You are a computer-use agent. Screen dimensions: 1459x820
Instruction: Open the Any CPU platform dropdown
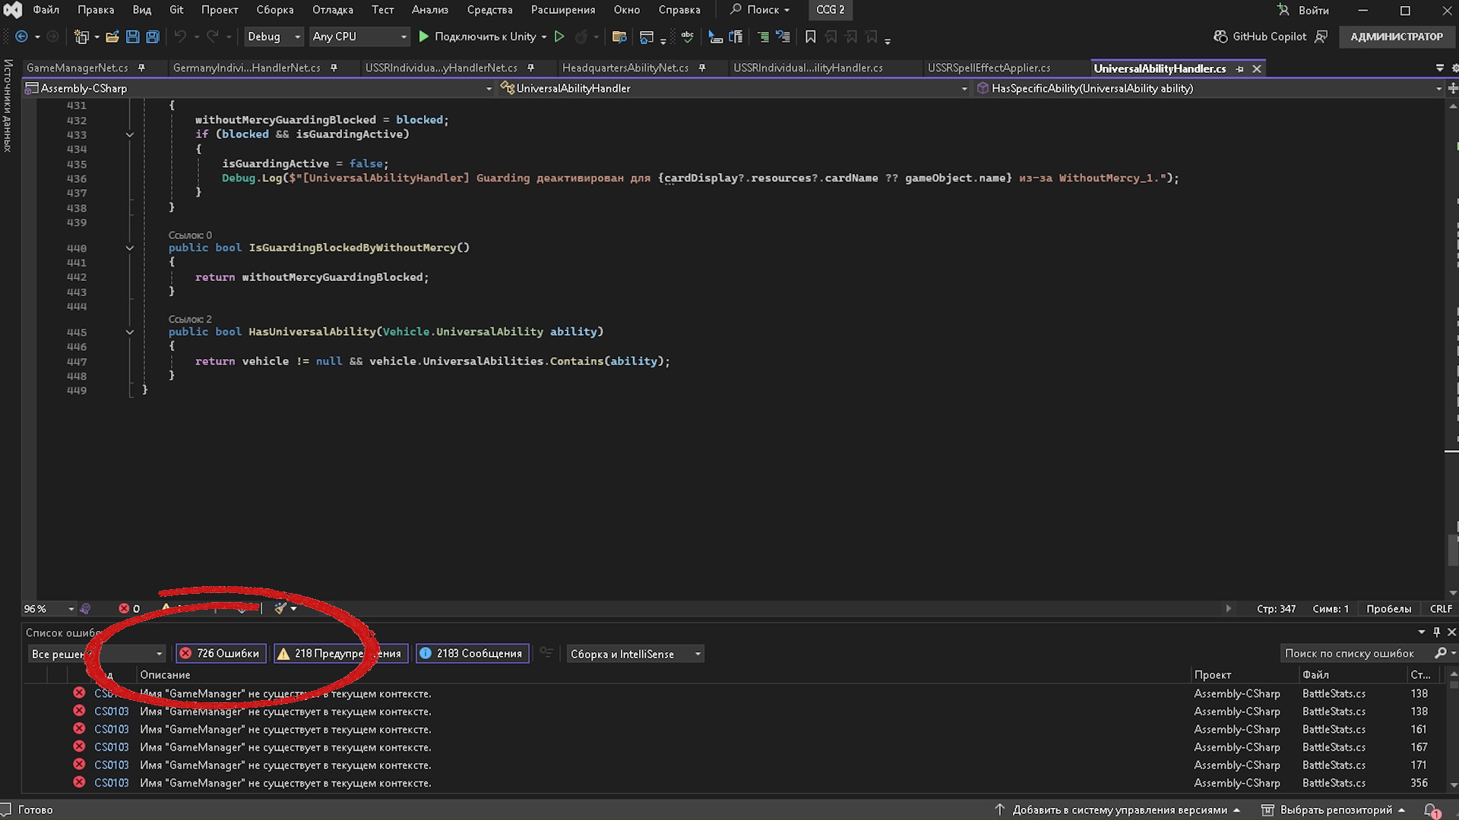[359, 36]
